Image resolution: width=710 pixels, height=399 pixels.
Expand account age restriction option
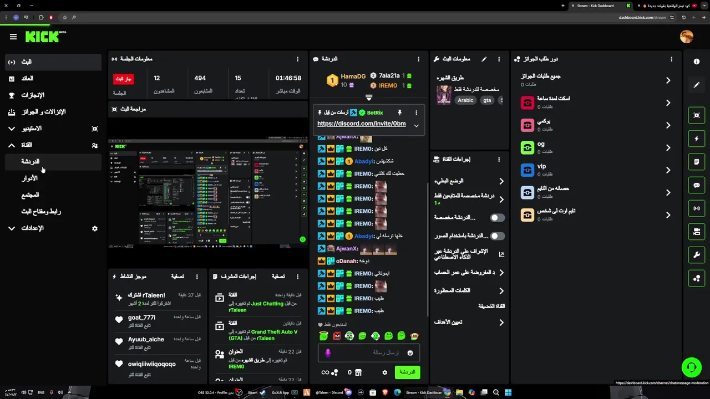[501, 273]
